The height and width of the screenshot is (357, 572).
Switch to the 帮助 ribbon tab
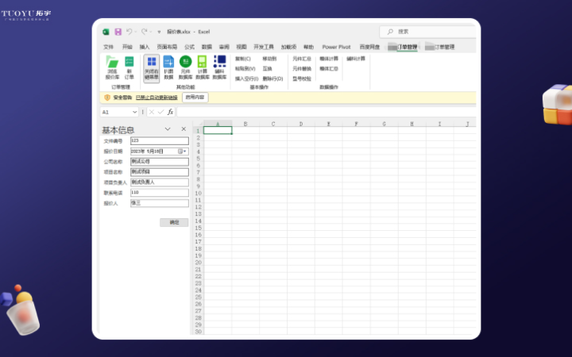308,47
